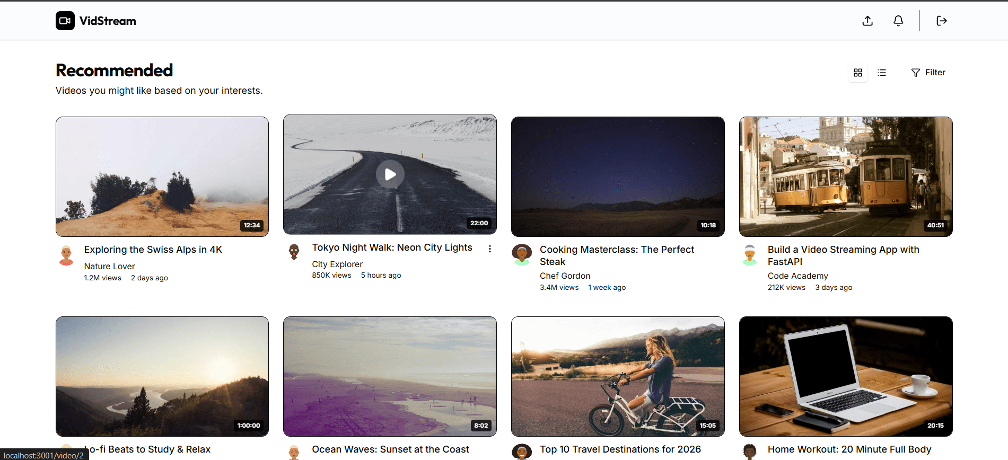The height and width of the screenshot is (460, 1008).
Task: Click the 15:05 duration badge
Action: pos(708,426)
